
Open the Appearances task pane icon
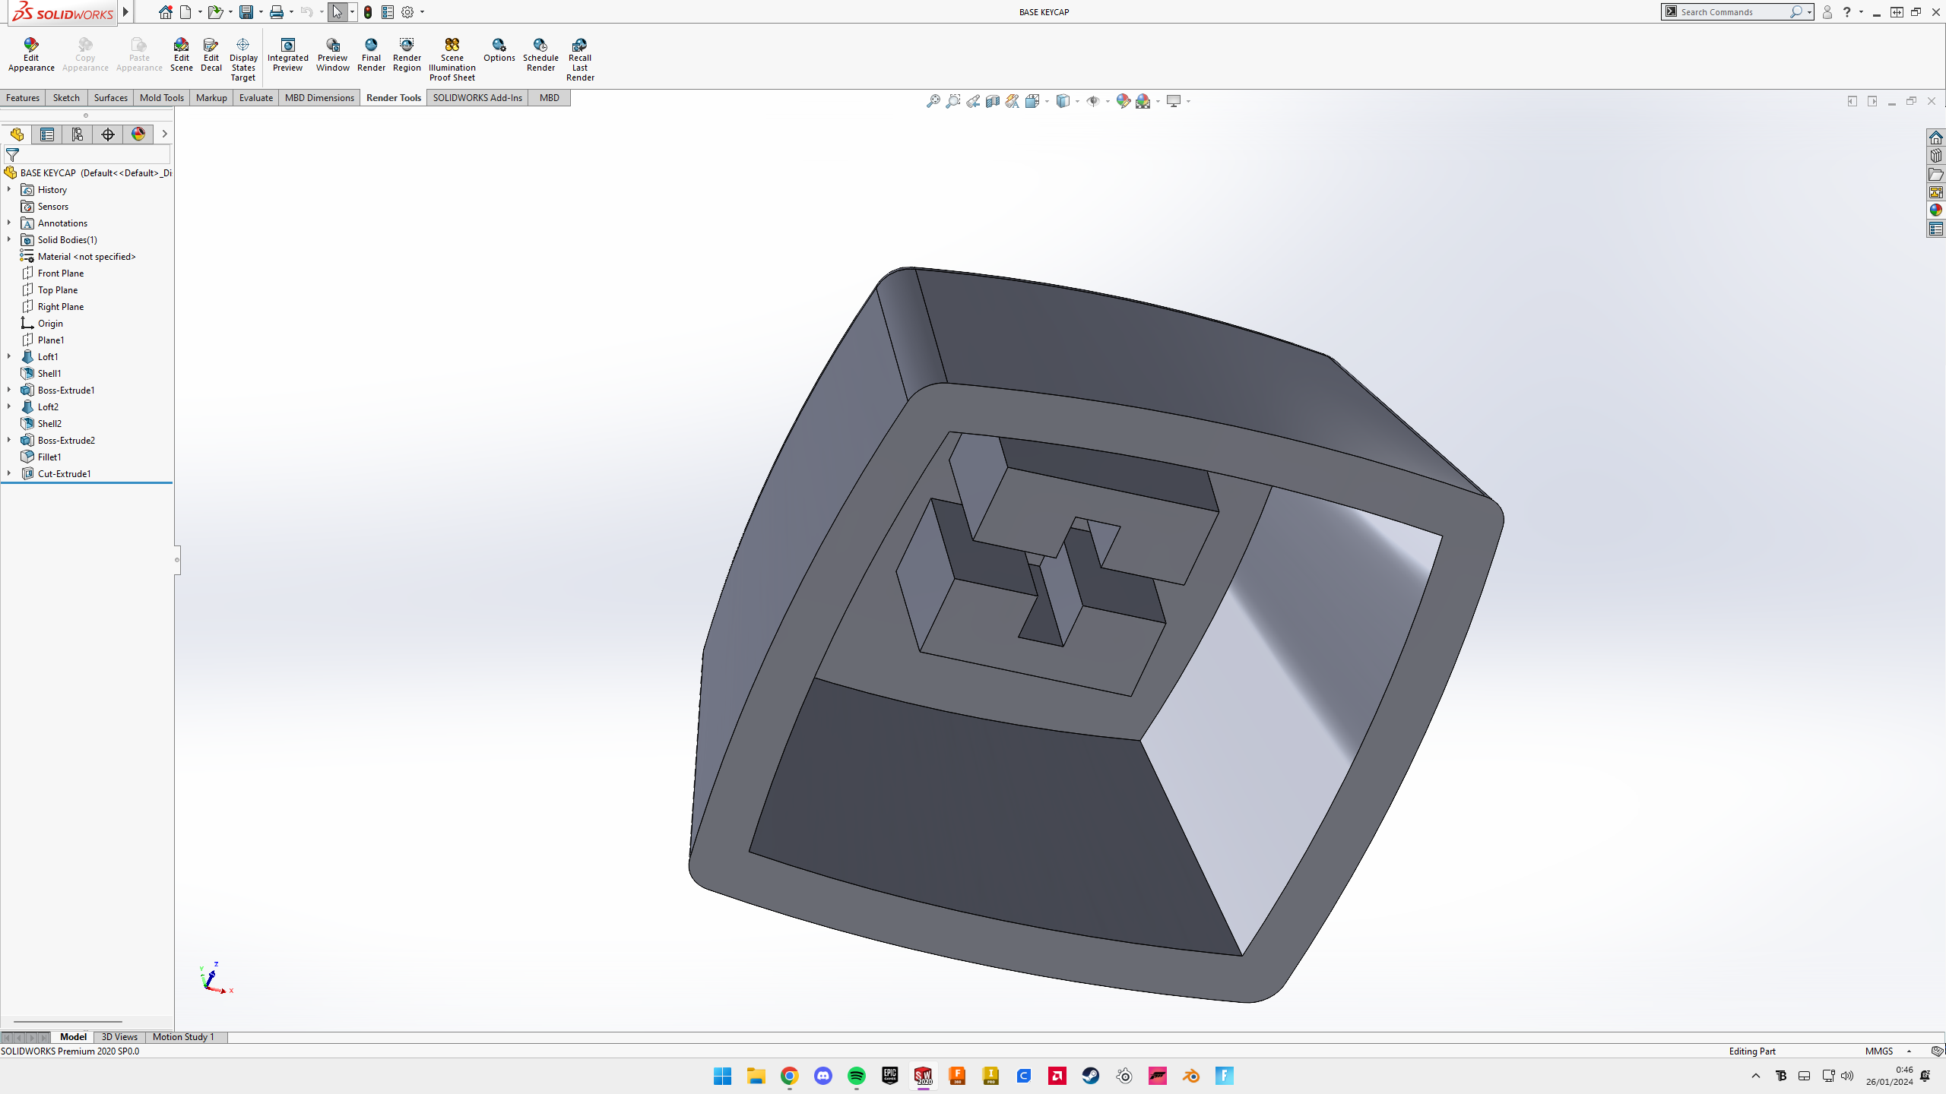point(1936,210)
